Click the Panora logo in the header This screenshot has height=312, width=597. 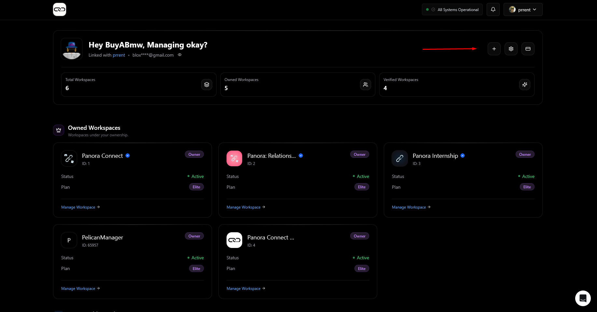60,9
